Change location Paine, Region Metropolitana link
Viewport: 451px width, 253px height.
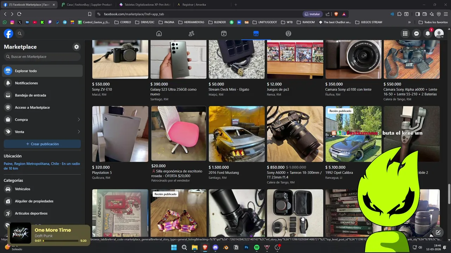pos(42,166)
